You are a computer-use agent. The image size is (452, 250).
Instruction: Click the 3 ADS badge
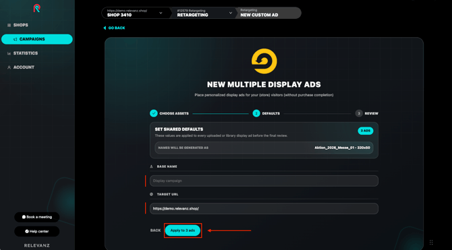(x=366, y=131)
